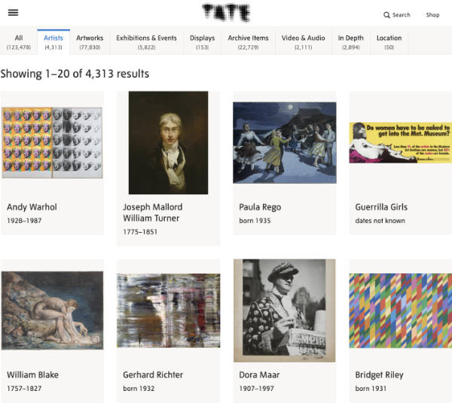This screenshot has height=403, width=452.
Task: Click the '1928–1987' dates text
Action: point(24,221)
